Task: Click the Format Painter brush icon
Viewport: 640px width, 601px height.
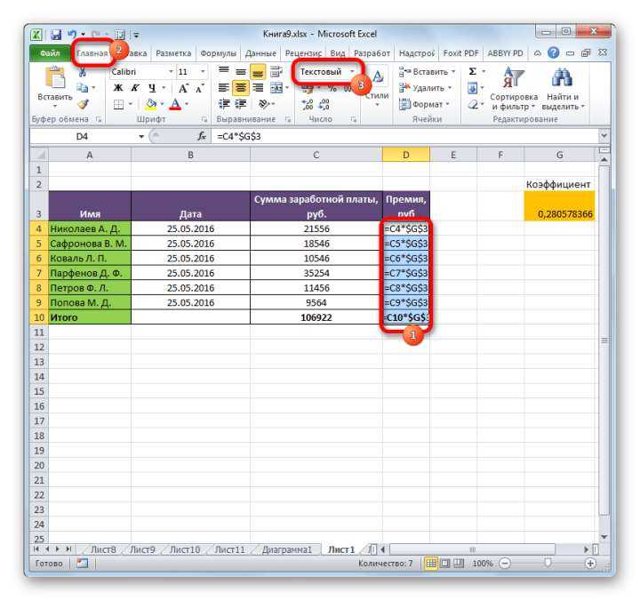Action: point(83,105)
